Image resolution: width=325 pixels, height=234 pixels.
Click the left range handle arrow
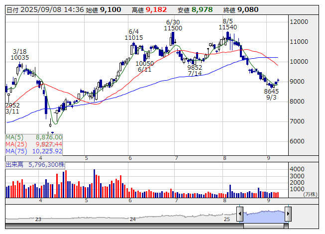(x=240, y=214)
